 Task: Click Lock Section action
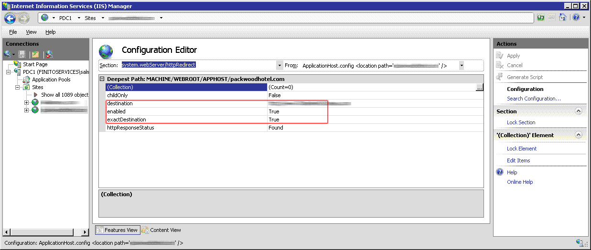click(x=521, y=122)
